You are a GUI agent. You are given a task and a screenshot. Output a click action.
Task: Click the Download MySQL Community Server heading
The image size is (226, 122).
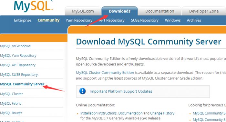149,42
